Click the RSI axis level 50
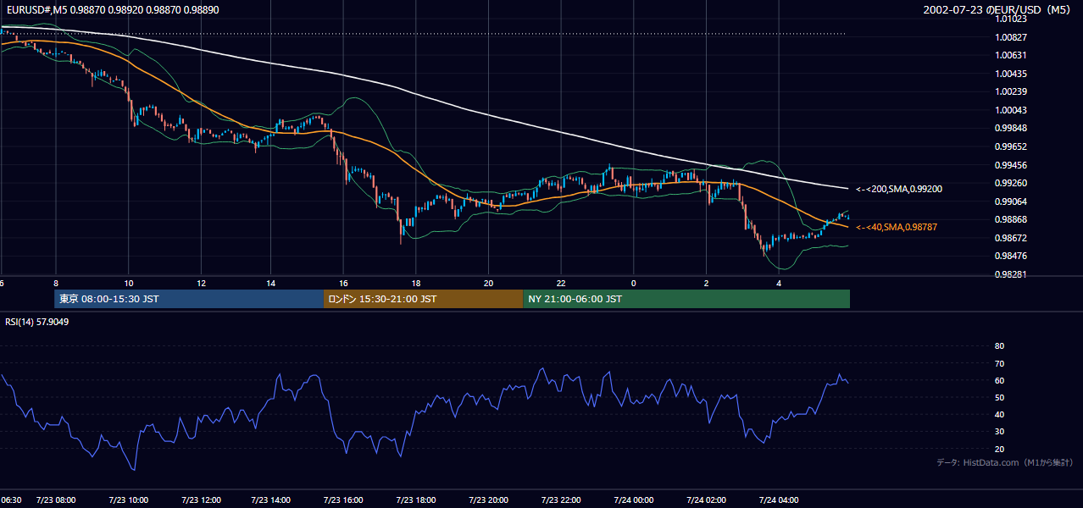 999,397
